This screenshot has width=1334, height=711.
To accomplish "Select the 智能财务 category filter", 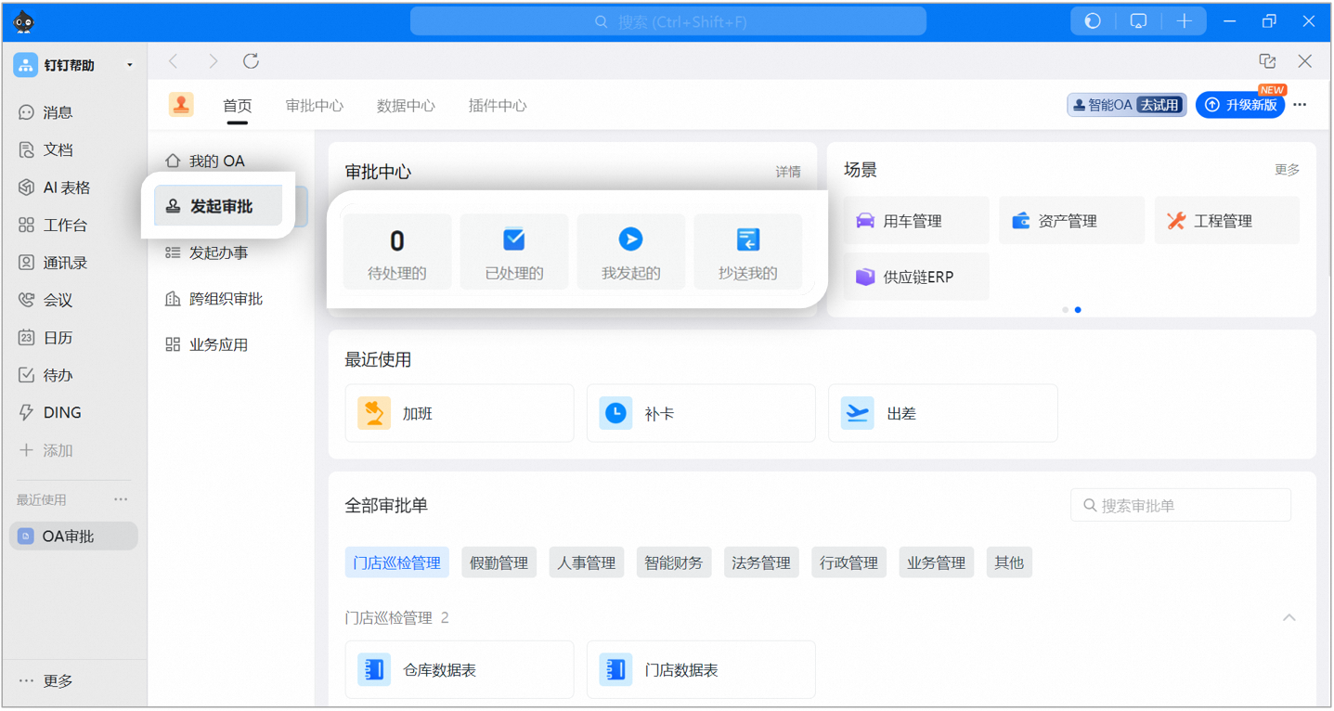I will click(x=674, y=562).
